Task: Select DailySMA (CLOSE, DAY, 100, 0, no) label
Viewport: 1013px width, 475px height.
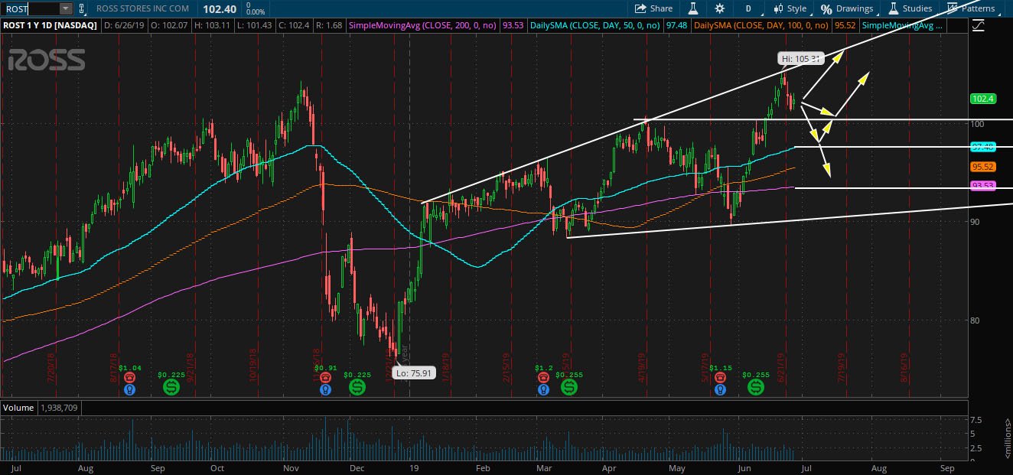Action: (x=762, y=25)
